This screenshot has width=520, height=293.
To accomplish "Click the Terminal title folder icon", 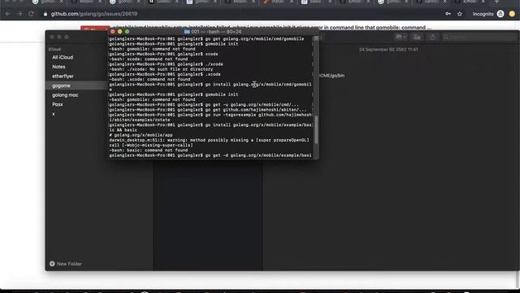I will coord(187,32).
